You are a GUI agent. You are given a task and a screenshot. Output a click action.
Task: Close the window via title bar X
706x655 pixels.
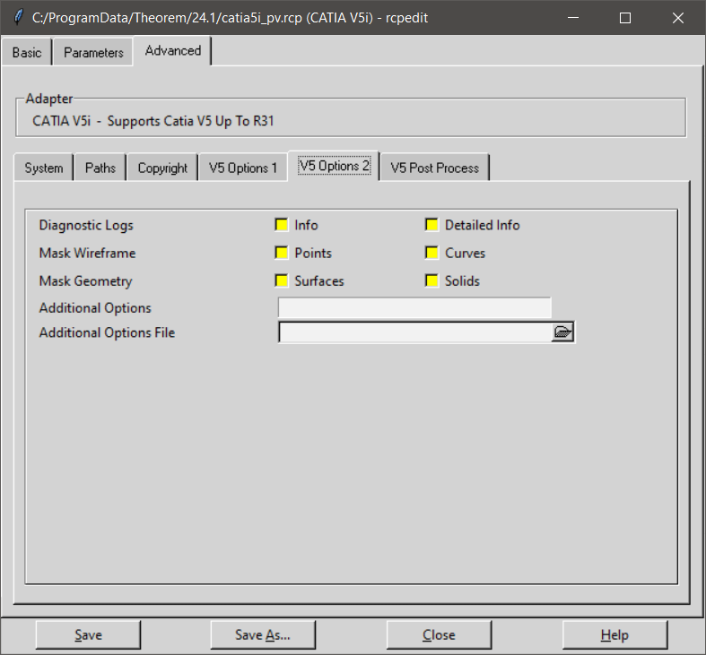click(x=677, y=18)
